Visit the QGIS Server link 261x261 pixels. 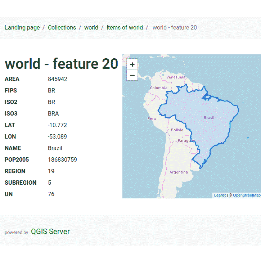[x=50, y=231]
